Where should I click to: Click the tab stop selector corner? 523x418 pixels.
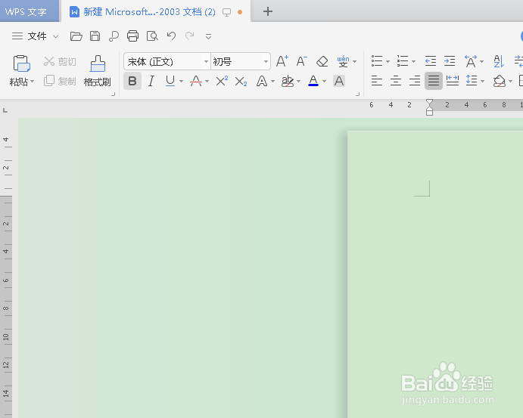pos(5,110)
